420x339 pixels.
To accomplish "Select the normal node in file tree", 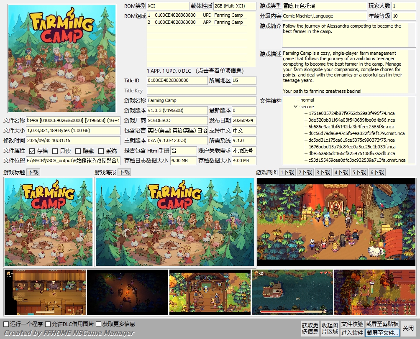I will pos(307,100).
